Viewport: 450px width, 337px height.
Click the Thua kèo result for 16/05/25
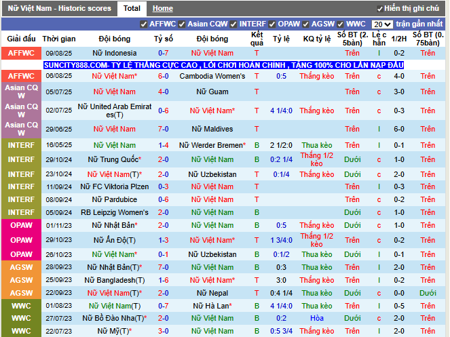pos(317,145)
